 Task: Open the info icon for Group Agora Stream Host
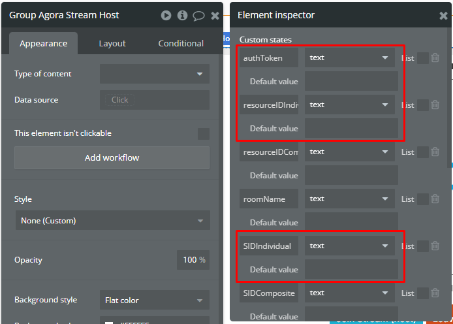183,15
